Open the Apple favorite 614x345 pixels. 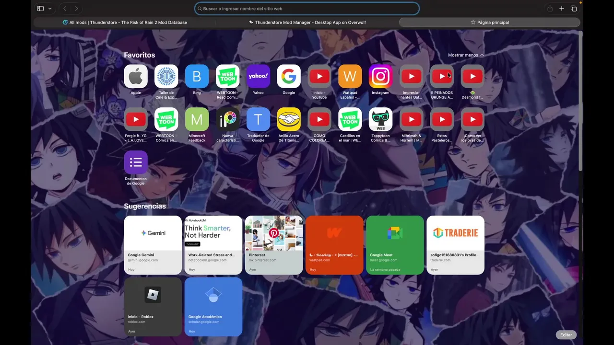coord(136,76)
